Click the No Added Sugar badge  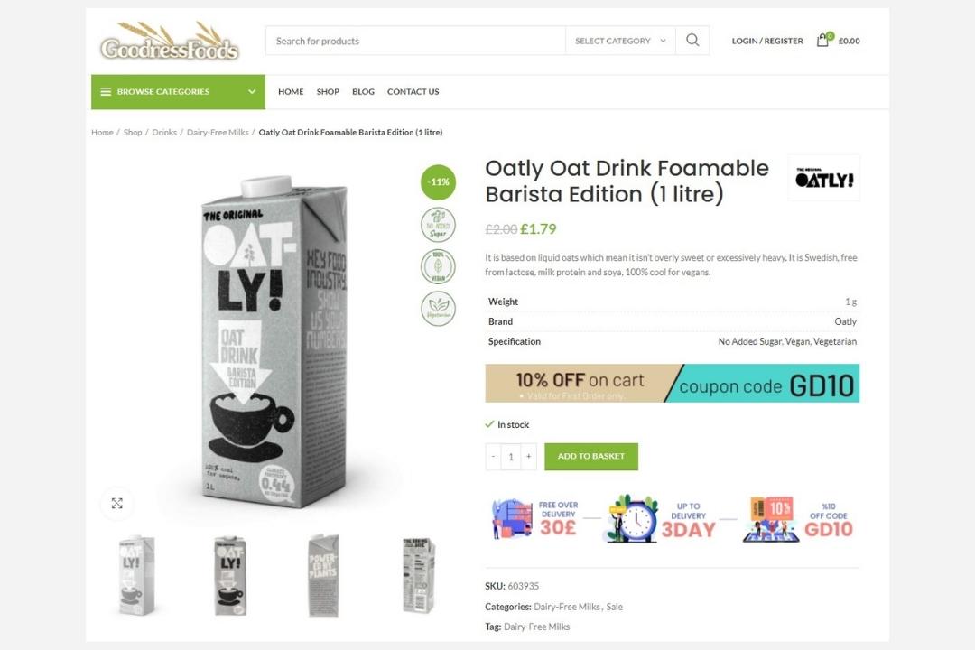tap(439, 225)
